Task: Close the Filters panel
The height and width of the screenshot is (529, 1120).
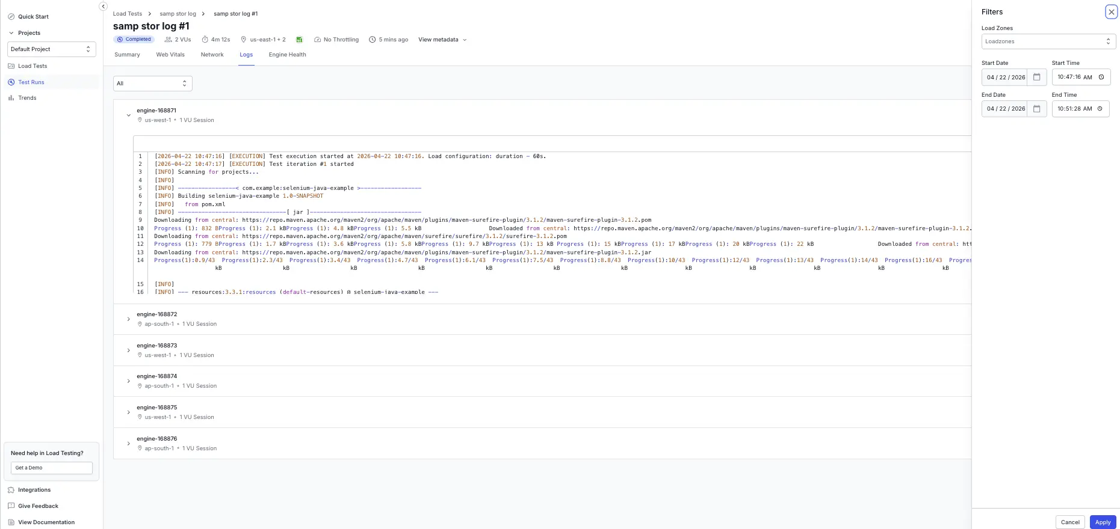Action: [1111, 12]
